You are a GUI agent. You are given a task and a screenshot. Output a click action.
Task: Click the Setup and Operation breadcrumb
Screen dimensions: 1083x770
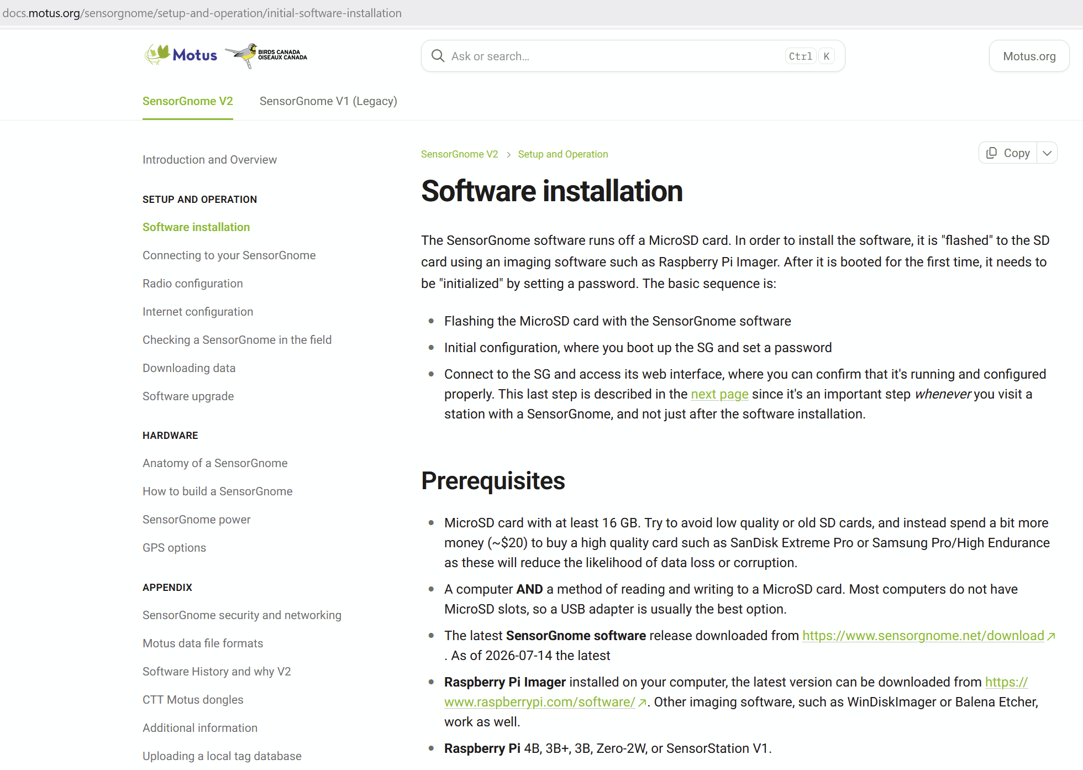click(x=562, y=154)
